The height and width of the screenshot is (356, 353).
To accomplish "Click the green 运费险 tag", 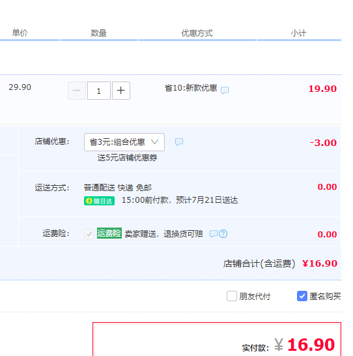I will (x=109, y=233).
